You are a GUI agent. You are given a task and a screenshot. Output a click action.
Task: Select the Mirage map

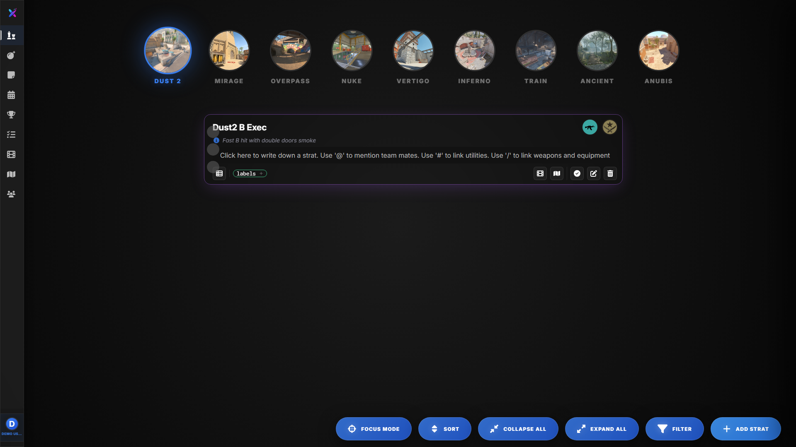tap(229, 51)
